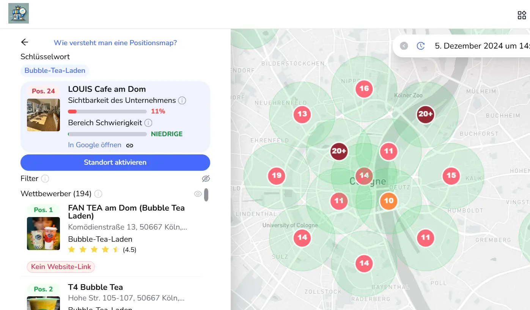
Task: Click the FAN TEA am Dom thumbnail image
Action: 43,233
